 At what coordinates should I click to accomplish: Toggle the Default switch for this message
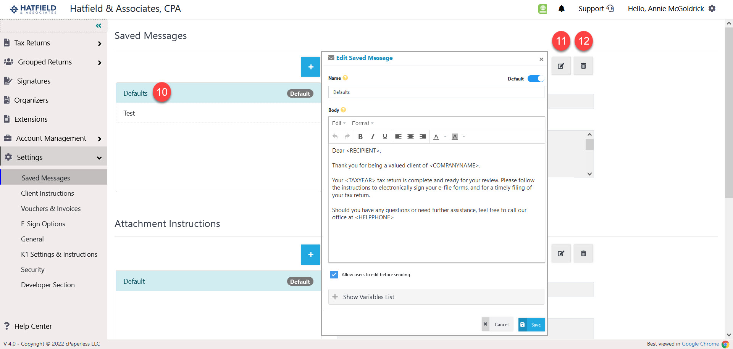click(x=536, y=79)
